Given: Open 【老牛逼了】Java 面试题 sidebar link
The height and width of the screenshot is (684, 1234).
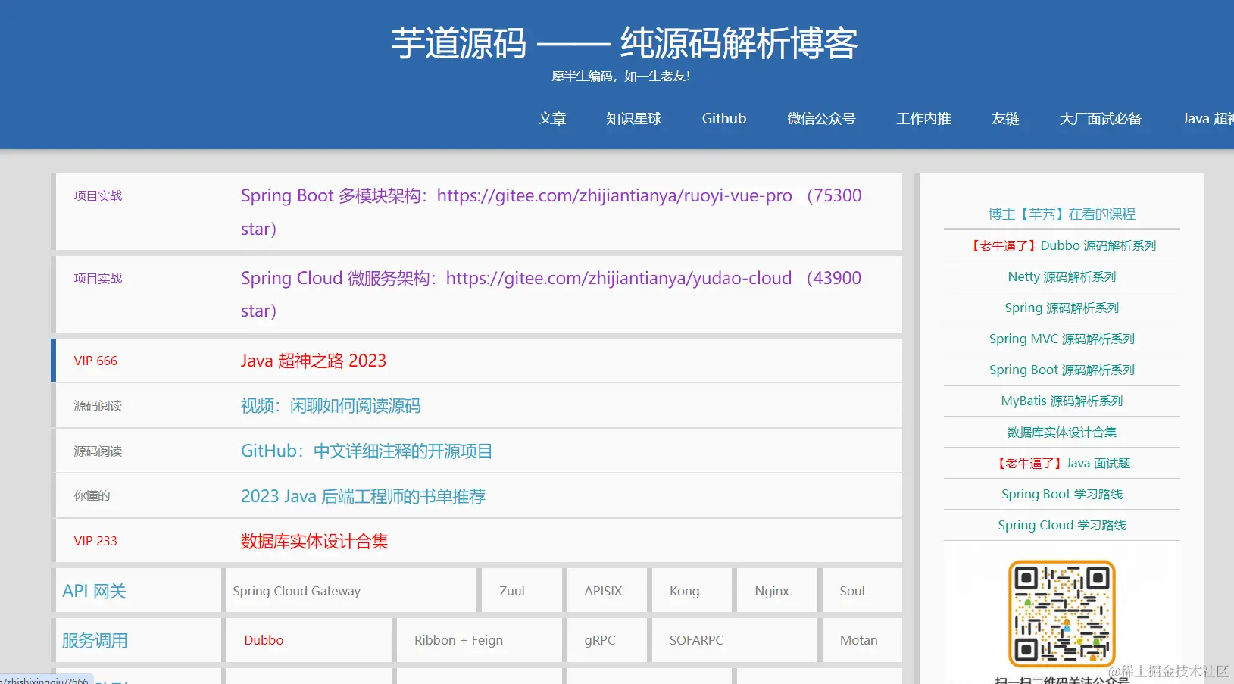Looking at the screenshot, I should coord(1061,463).
